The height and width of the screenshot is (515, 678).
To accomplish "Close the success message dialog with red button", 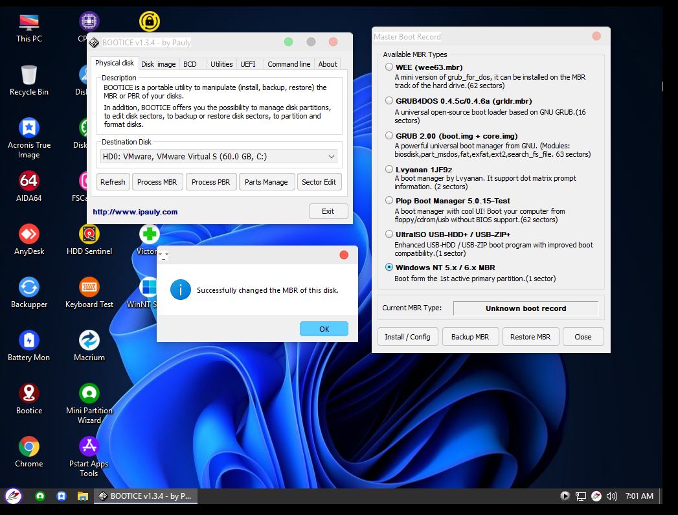I will pos(344,255).
